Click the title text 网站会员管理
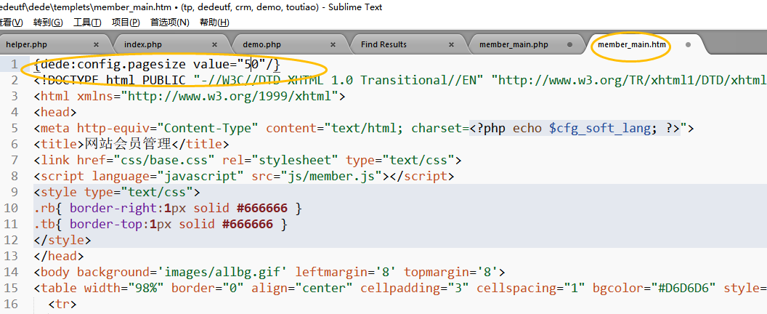This screenshot has height=314, width=767. coord(128,144)
